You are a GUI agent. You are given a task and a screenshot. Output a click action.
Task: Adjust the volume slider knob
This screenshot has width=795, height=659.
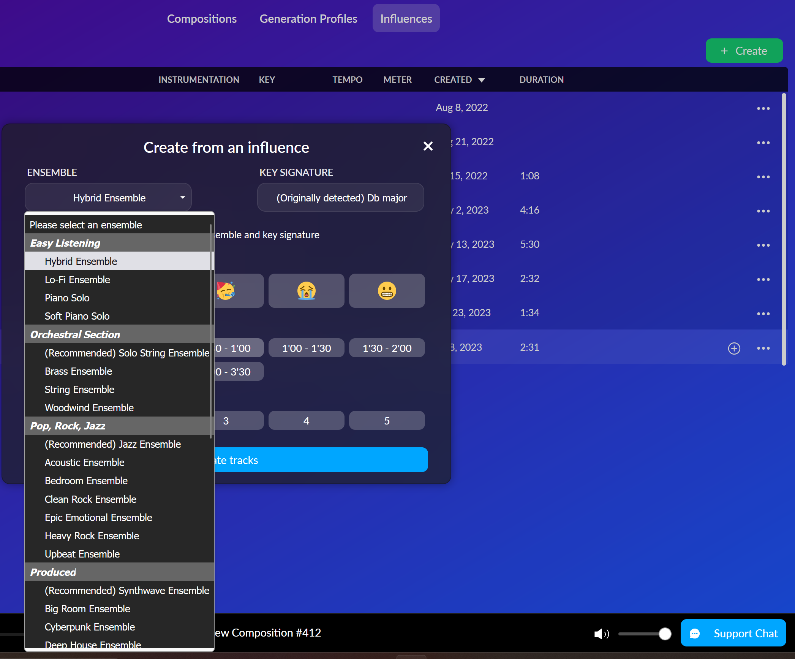pos(665,634)
